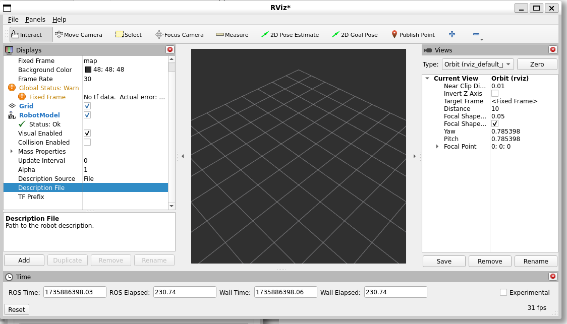
Task: Activate the Move Camera tool
Action: 79,35
